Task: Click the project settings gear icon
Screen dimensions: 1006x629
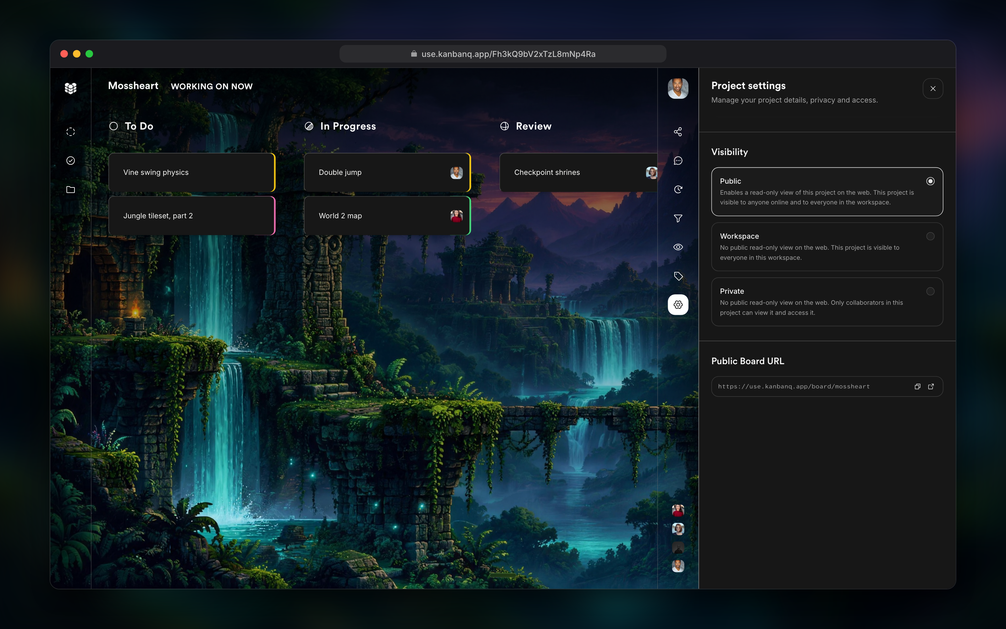Action: (677, 304)
